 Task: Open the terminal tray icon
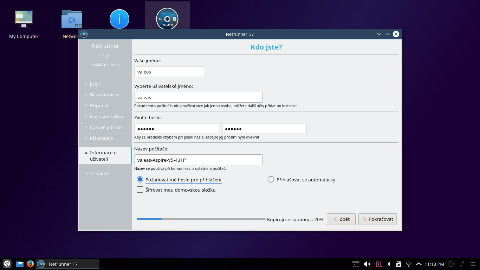tap(356, 264)
